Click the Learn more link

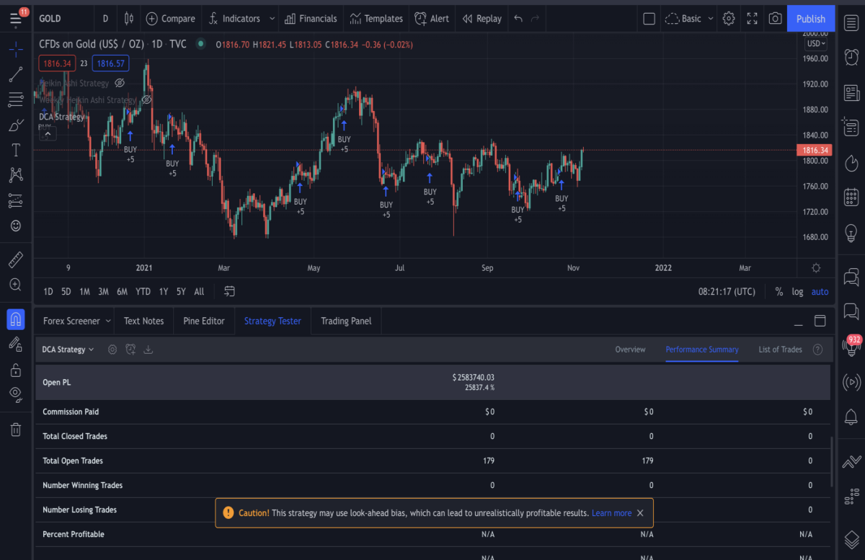611,513
